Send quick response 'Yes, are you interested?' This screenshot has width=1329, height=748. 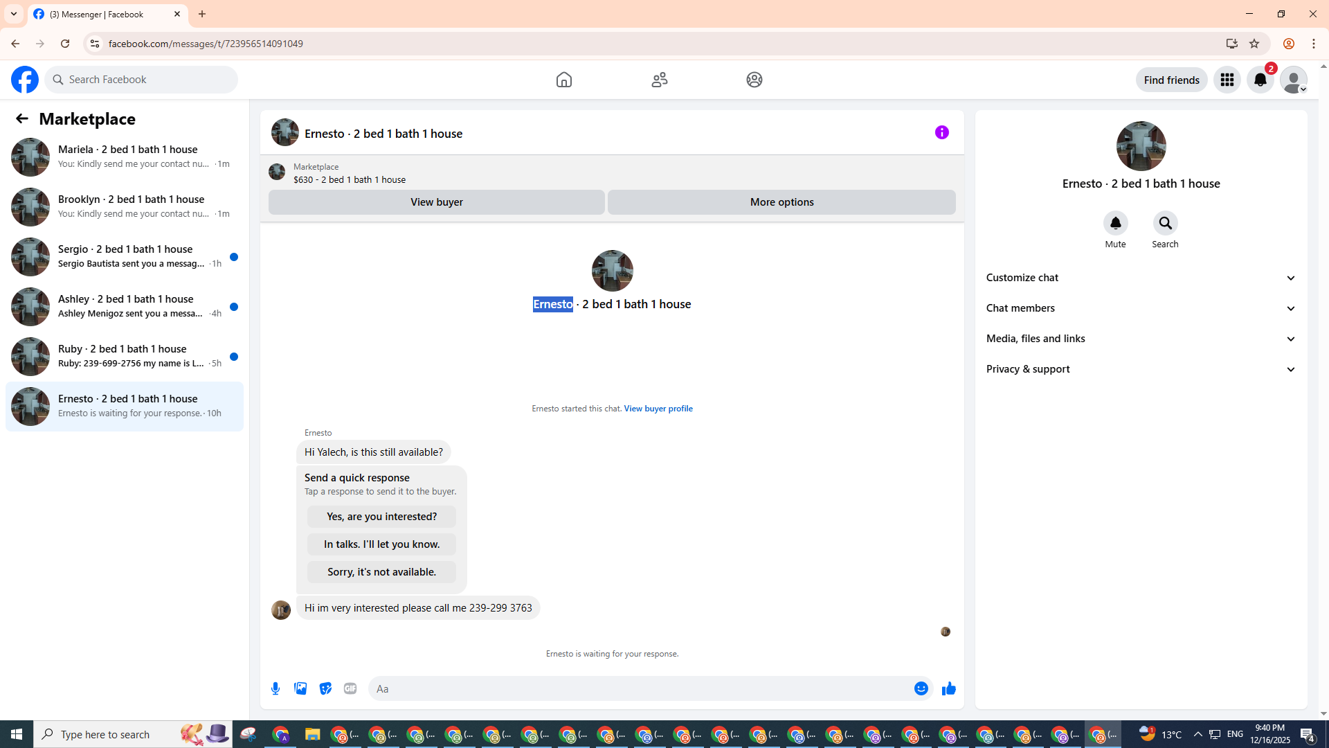(382, 517)
